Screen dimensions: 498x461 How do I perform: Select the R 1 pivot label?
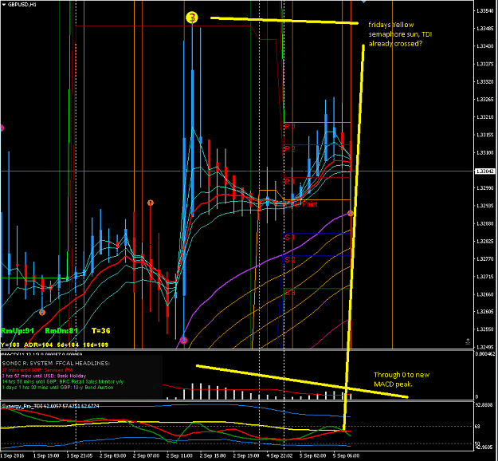tap(290, 182)
